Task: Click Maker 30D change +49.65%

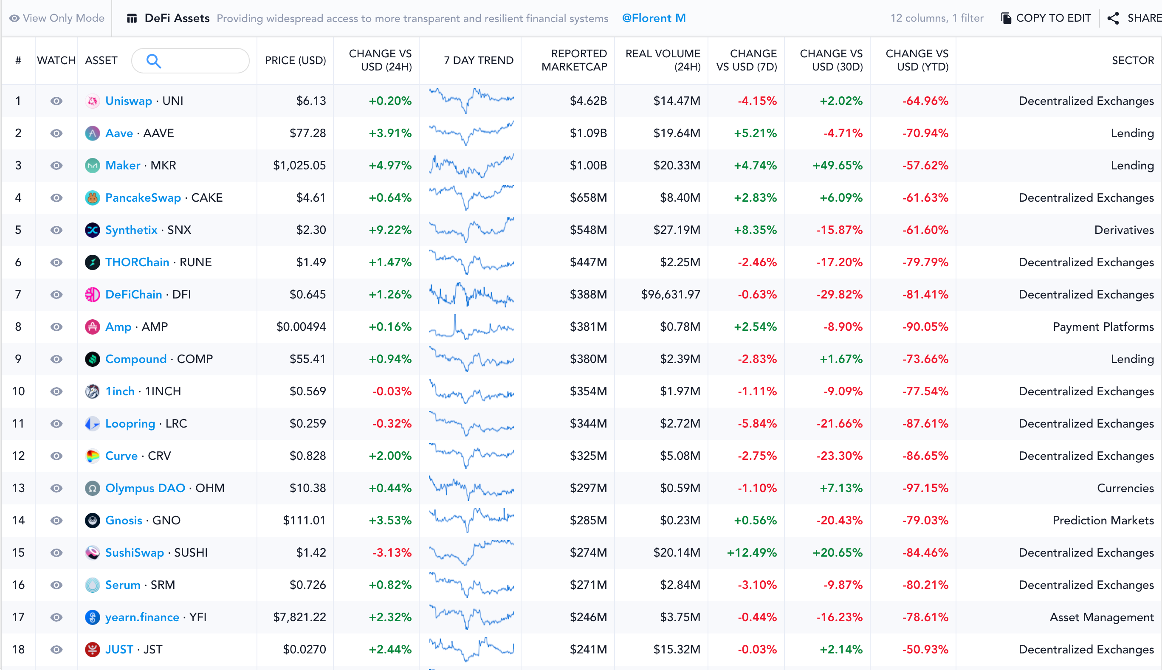Action: pos(838,165)
